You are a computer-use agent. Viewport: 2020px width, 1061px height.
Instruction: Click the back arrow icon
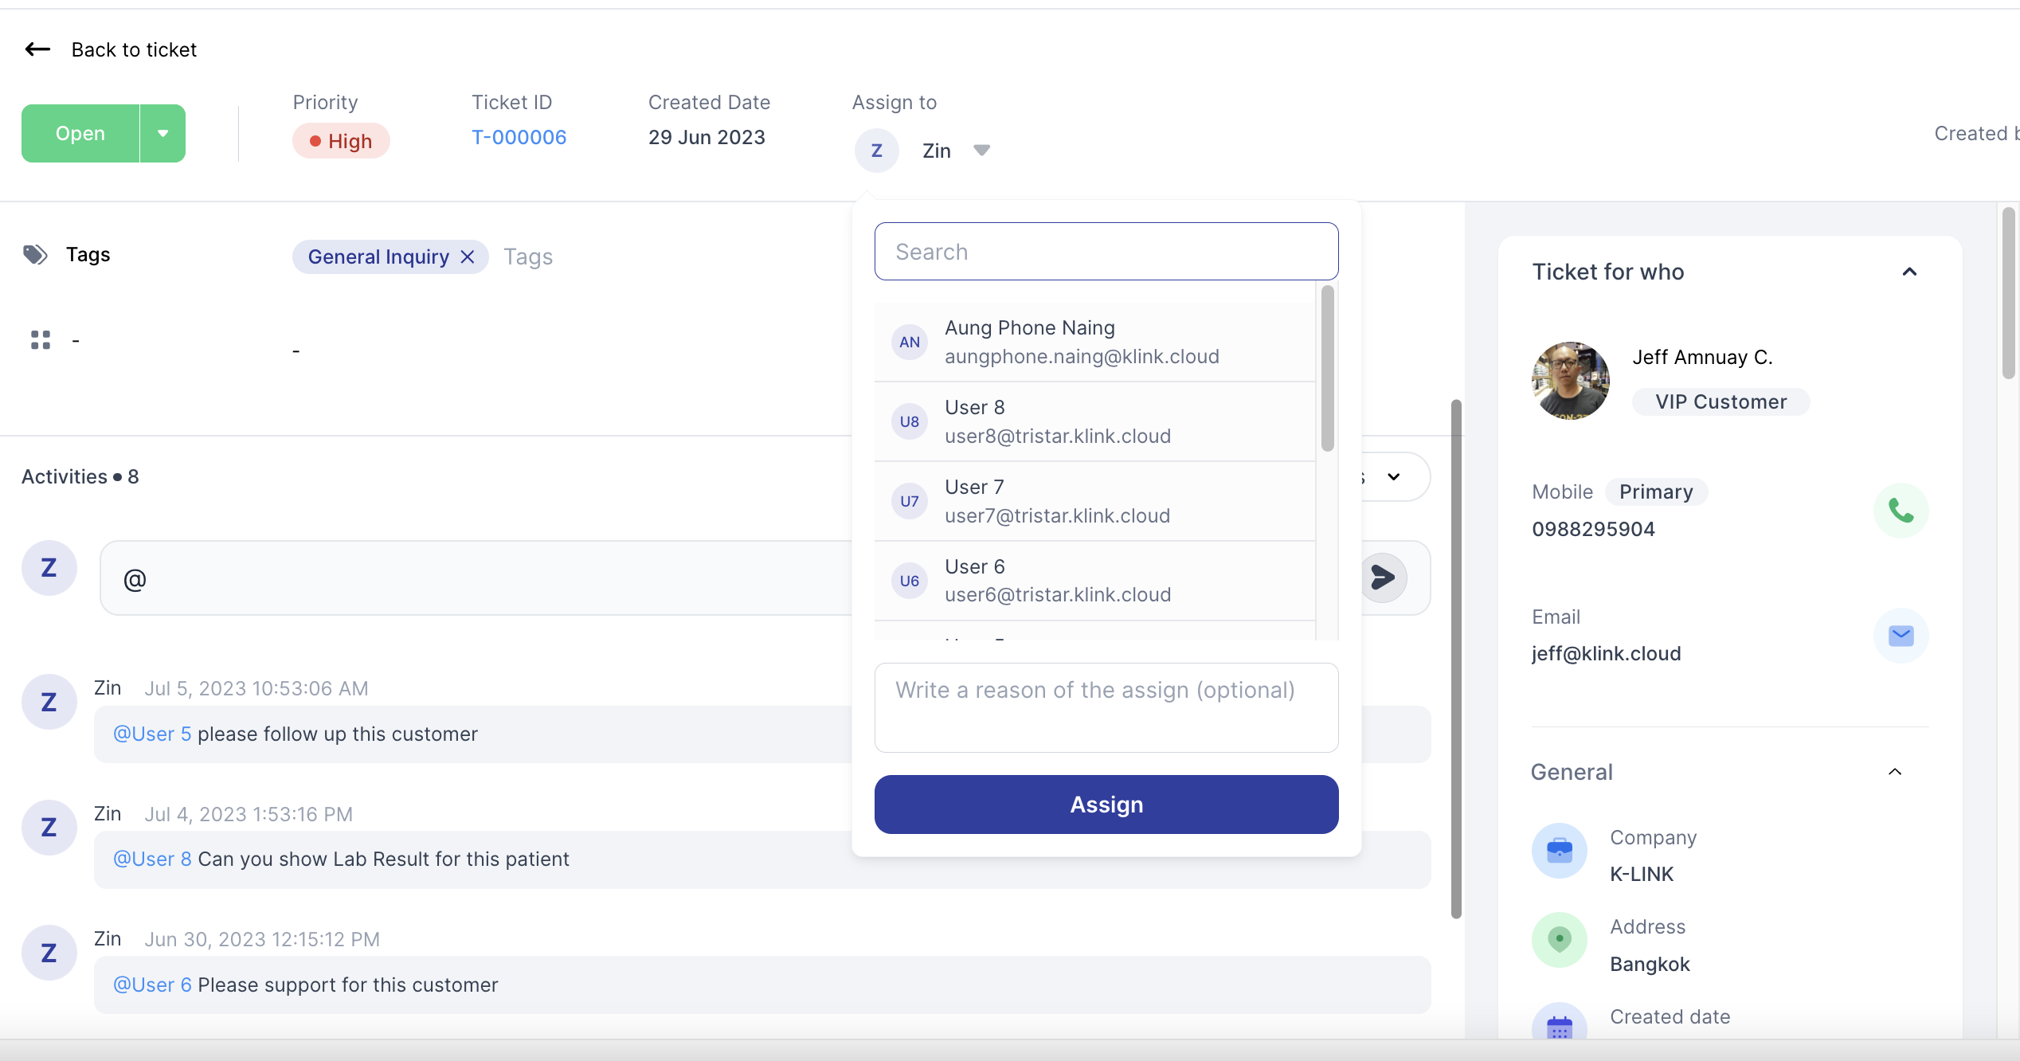(37, 49)
